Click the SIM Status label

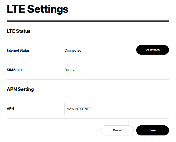point(15,70)
